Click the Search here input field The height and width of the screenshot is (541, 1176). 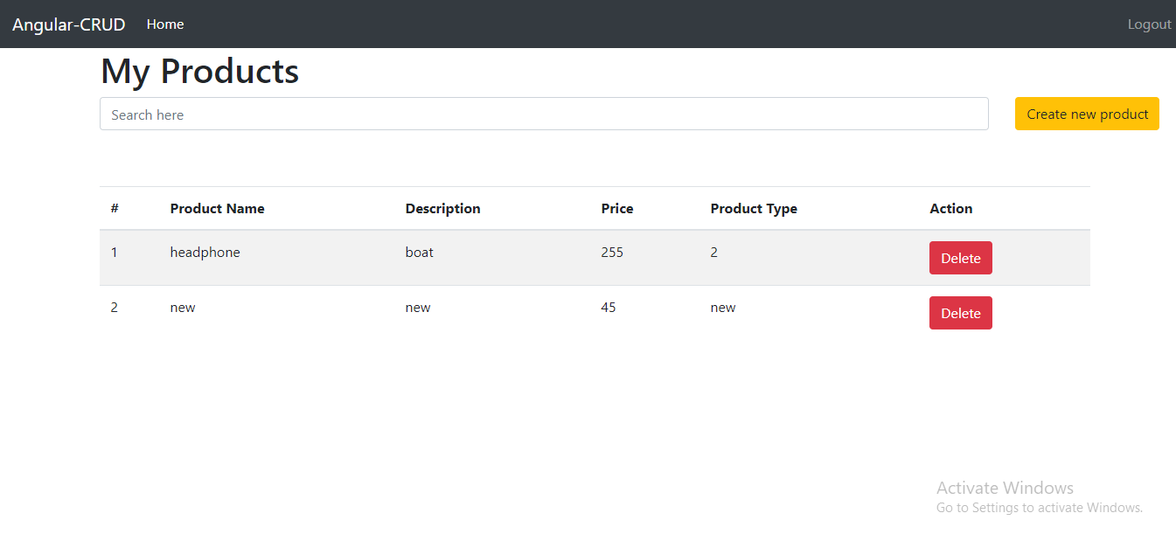point(544,114)
